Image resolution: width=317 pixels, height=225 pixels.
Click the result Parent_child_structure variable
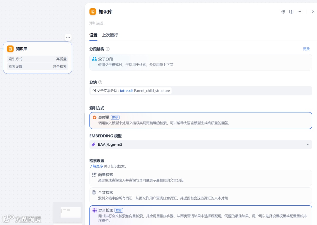pyautogui.click(x=145, y=91)
